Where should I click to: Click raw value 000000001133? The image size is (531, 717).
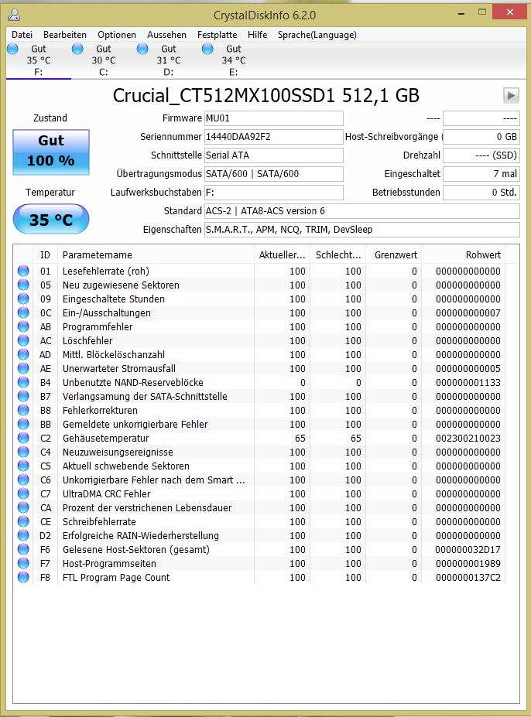tap(468, 382)
